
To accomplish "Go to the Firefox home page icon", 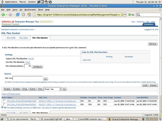I will click(29, 15).
